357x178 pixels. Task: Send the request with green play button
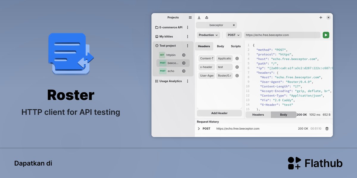pyautogui.click(x=326, y=35)
